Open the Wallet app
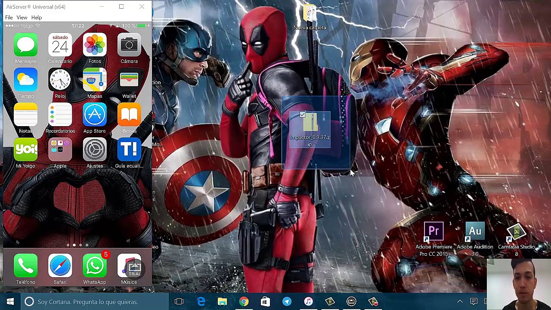Image resolution: width=551 pixels, height=310 pixels. pyautogui.click(x=129, y=80)
